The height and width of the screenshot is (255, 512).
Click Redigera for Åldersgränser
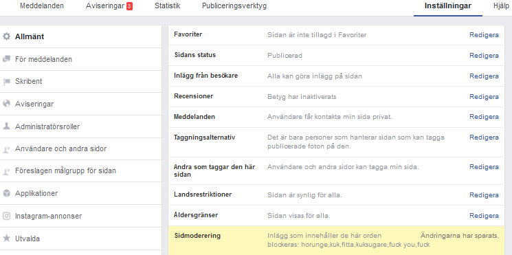(484, 216)
